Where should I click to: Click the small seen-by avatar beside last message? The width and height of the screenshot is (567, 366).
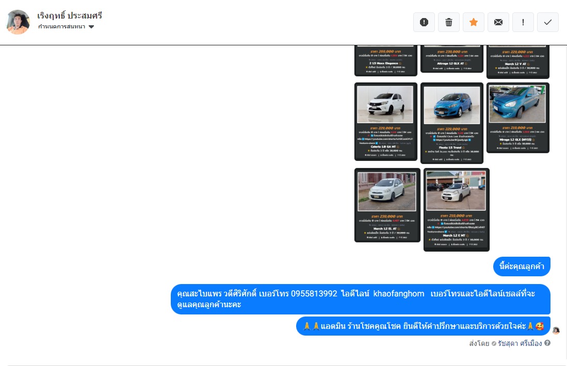pyautogui.click(x=556, y=330)
